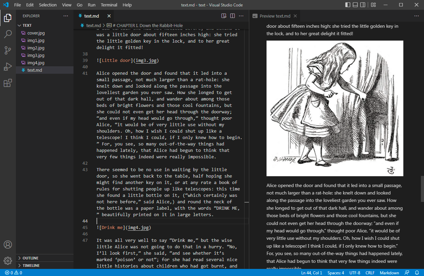Image resolution: width=424 pixels, height=276 pixels.
Task: Open the Edit menu
Action: [30, 5]
